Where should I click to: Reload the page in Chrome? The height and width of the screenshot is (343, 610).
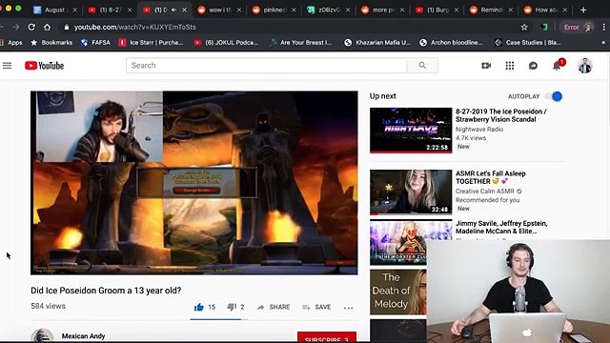click(x=31, y=27)
